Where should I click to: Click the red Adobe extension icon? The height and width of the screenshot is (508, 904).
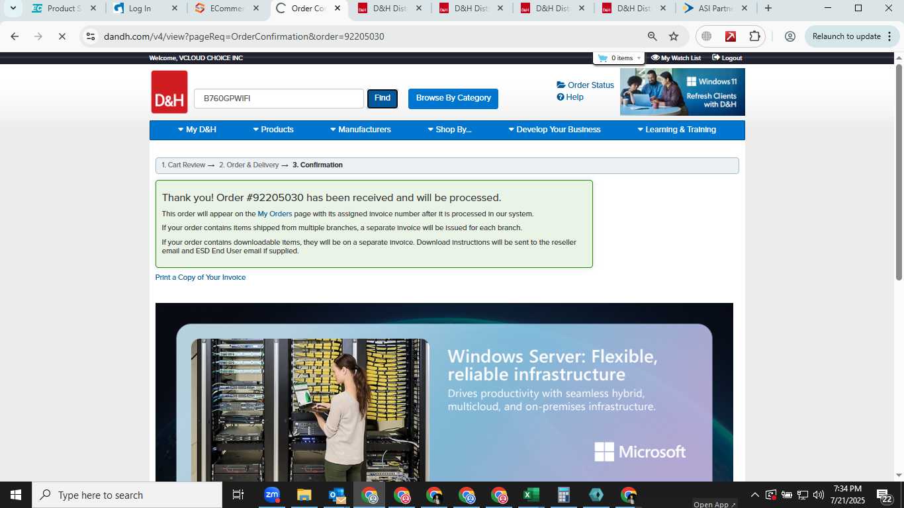[731, 36]
